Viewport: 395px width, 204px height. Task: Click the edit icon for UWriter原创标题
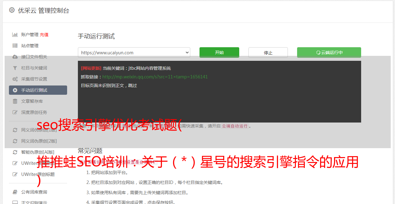point(15,174)
